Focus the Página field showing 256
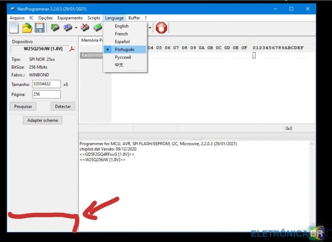 [x=46, y=94]
